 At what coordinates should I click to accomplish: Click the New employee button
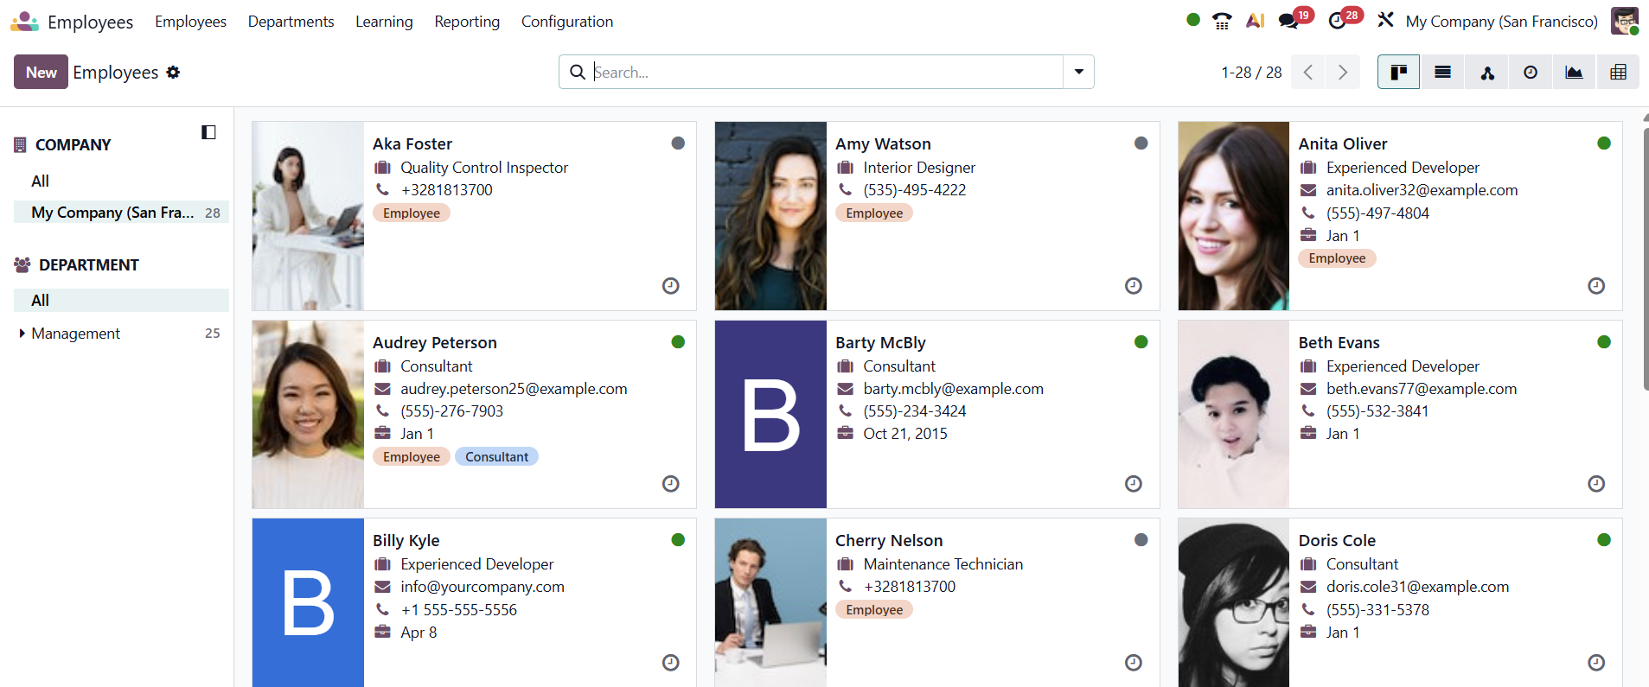pos(41,73)
